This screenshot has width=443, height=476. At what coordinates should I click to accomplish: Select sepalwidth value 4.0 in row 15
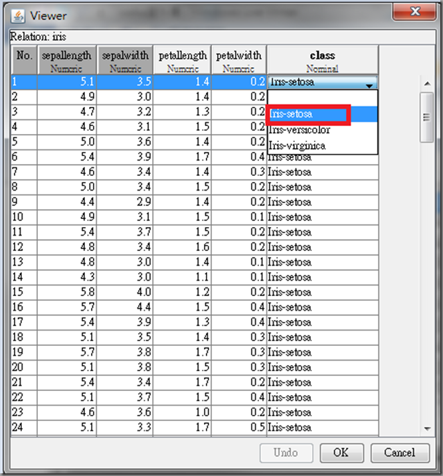[125, 292]
